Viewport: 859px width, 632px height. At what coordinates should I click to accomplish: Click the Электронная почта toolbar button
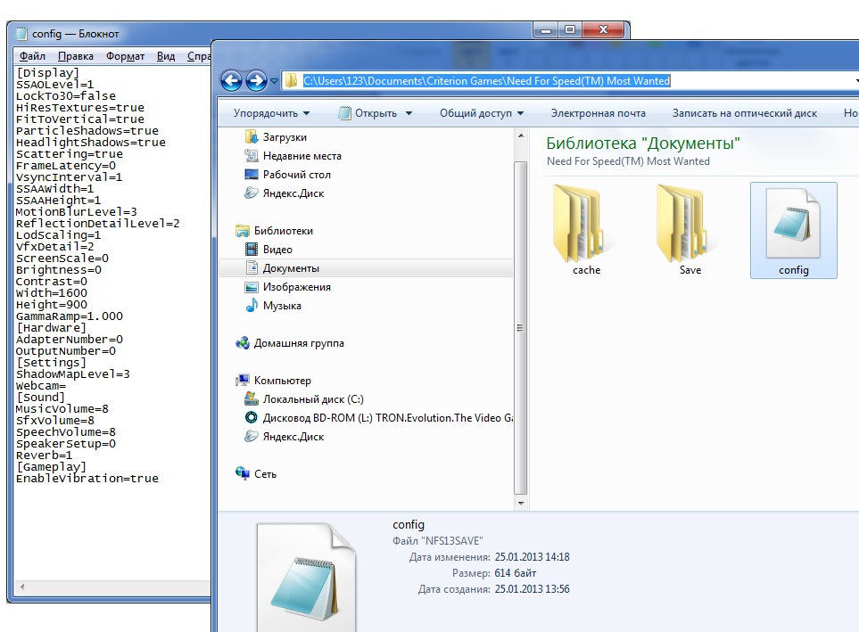(x=598, y=113)
